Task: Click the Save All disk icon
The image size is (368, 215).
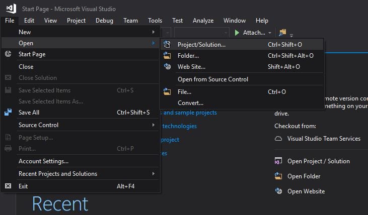Action: (x=8, y=113)
